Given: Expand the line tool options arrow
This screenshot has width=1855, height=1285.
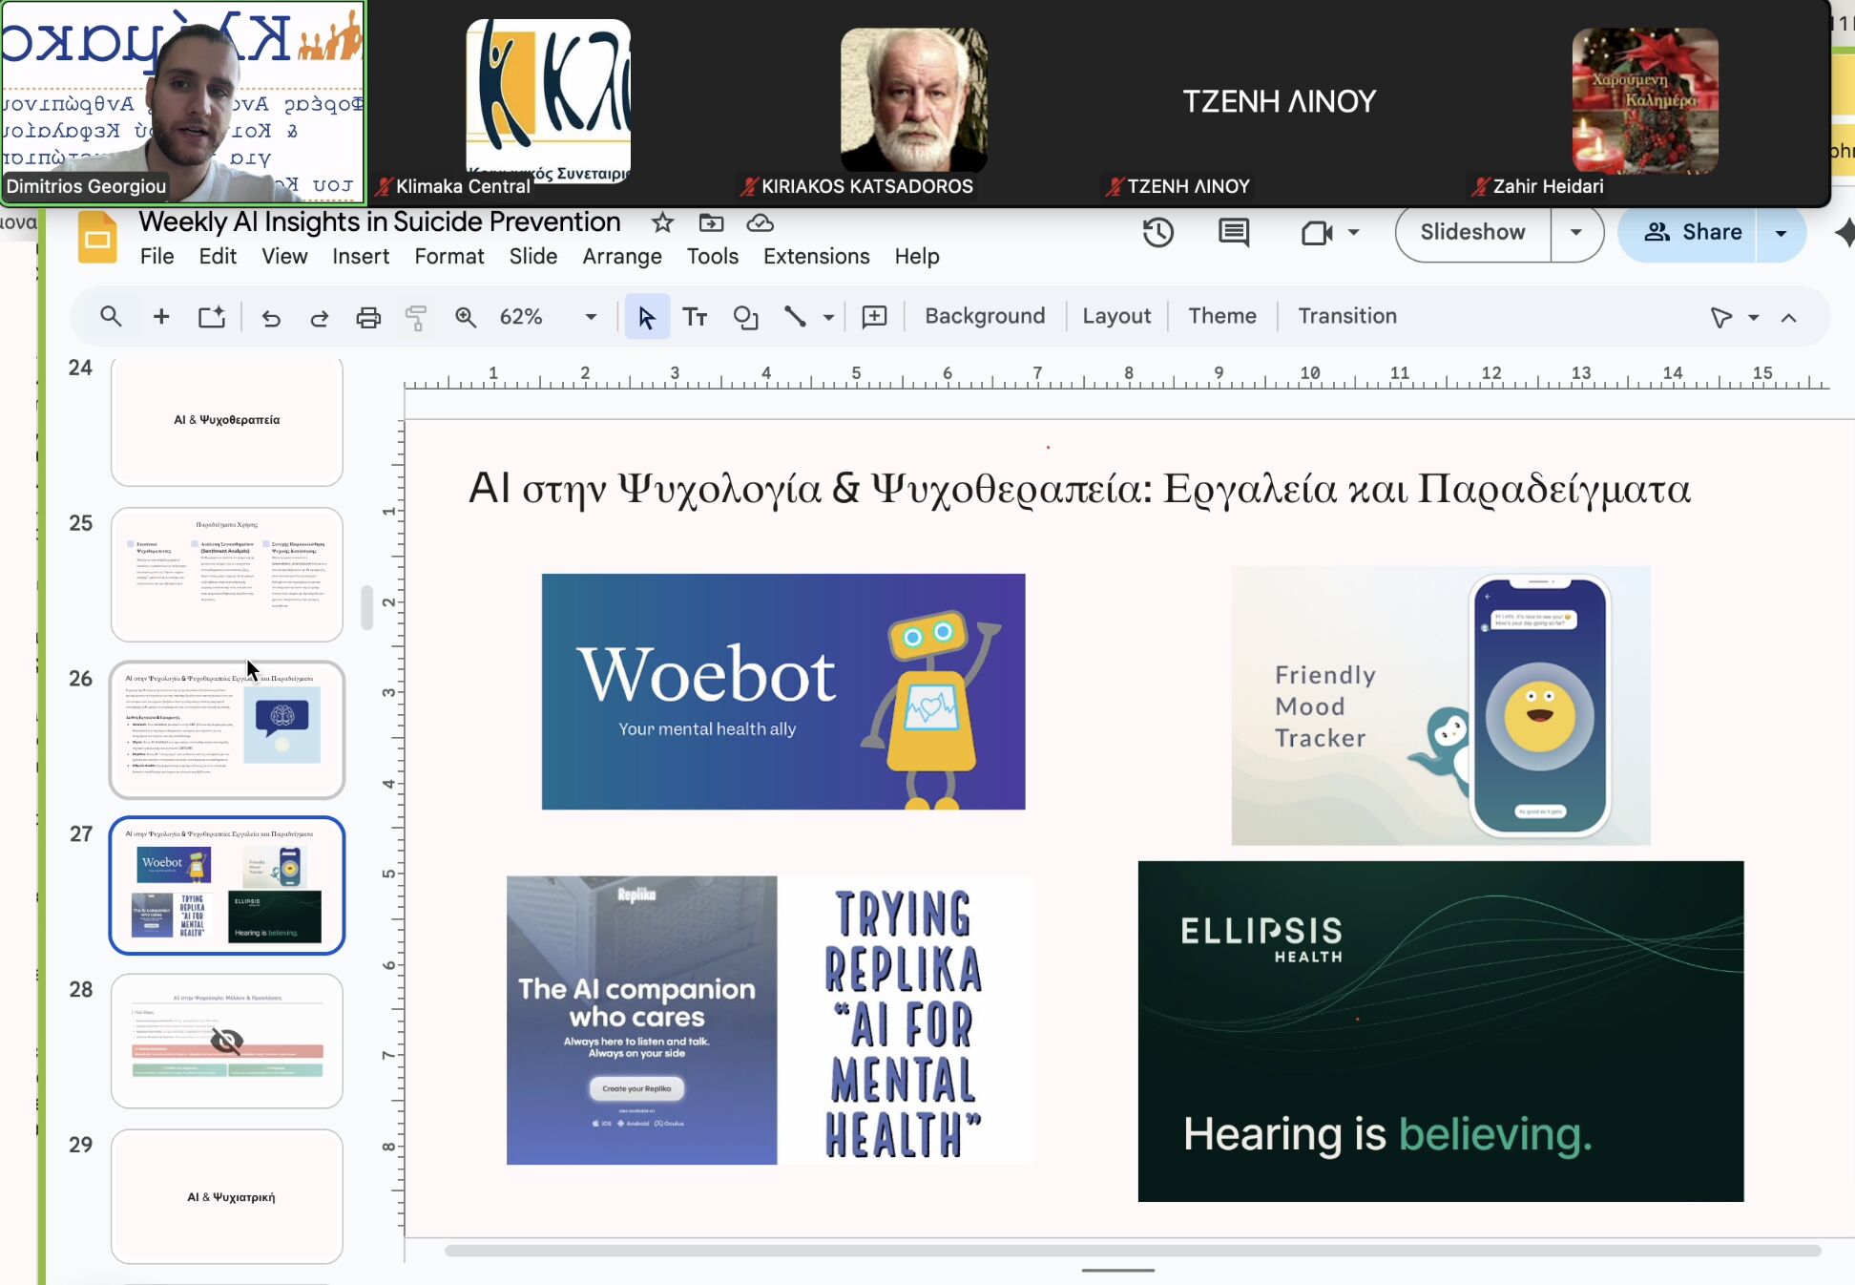Looking at the screenshot, I should click(828, 317).
